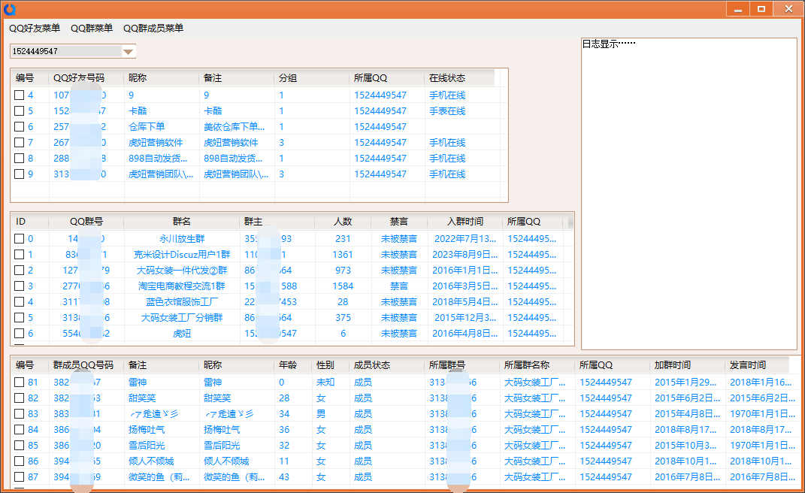Image resolution: width=805 pixels, height=493 pixels.
Task: Select member count 1584
Action: tap(343, 286)
